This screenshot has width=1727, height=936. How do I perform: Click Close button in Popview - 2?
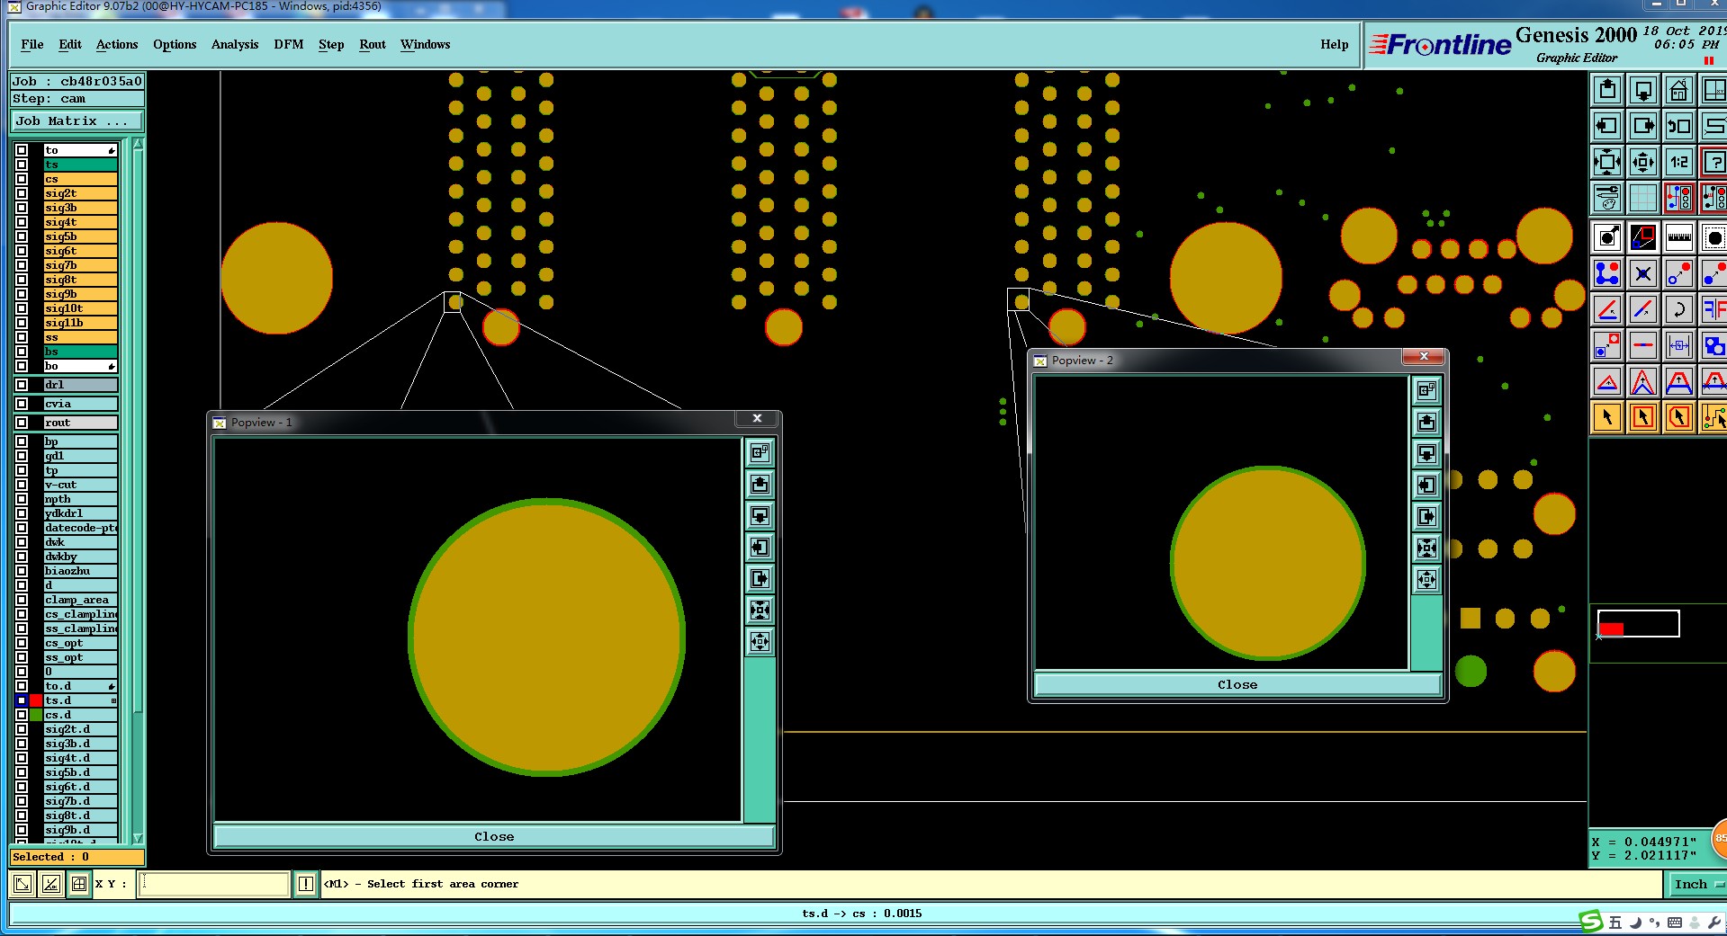point(1237,684)
